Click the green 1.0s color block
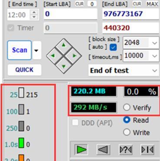160x161 pixels. (x=21, y=143)
